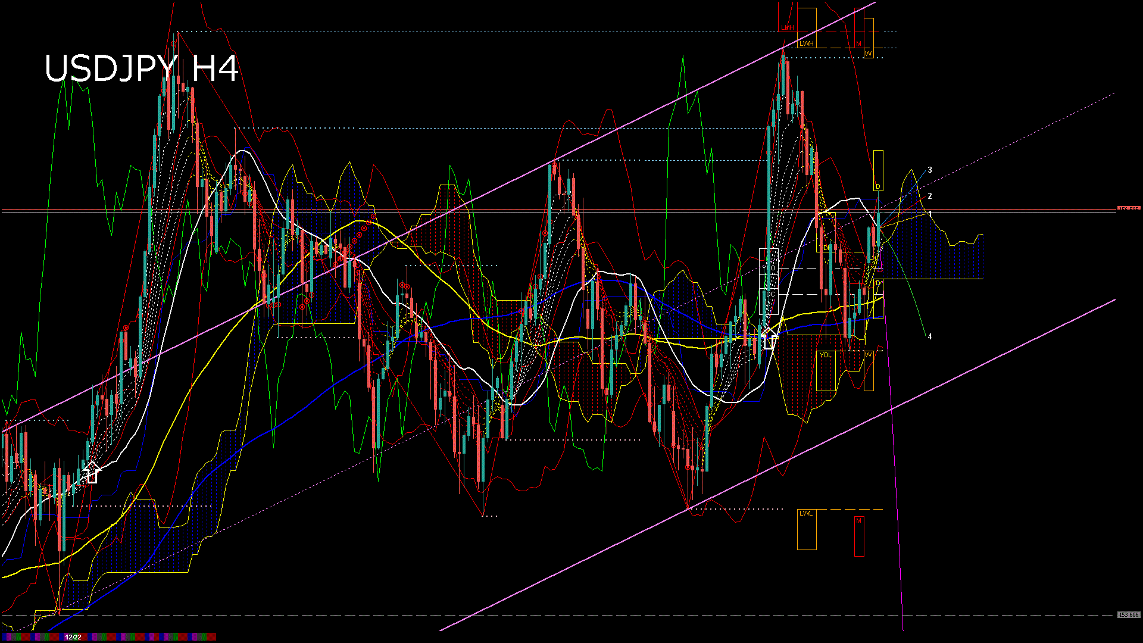Click the red M label at top

[858, 43]
